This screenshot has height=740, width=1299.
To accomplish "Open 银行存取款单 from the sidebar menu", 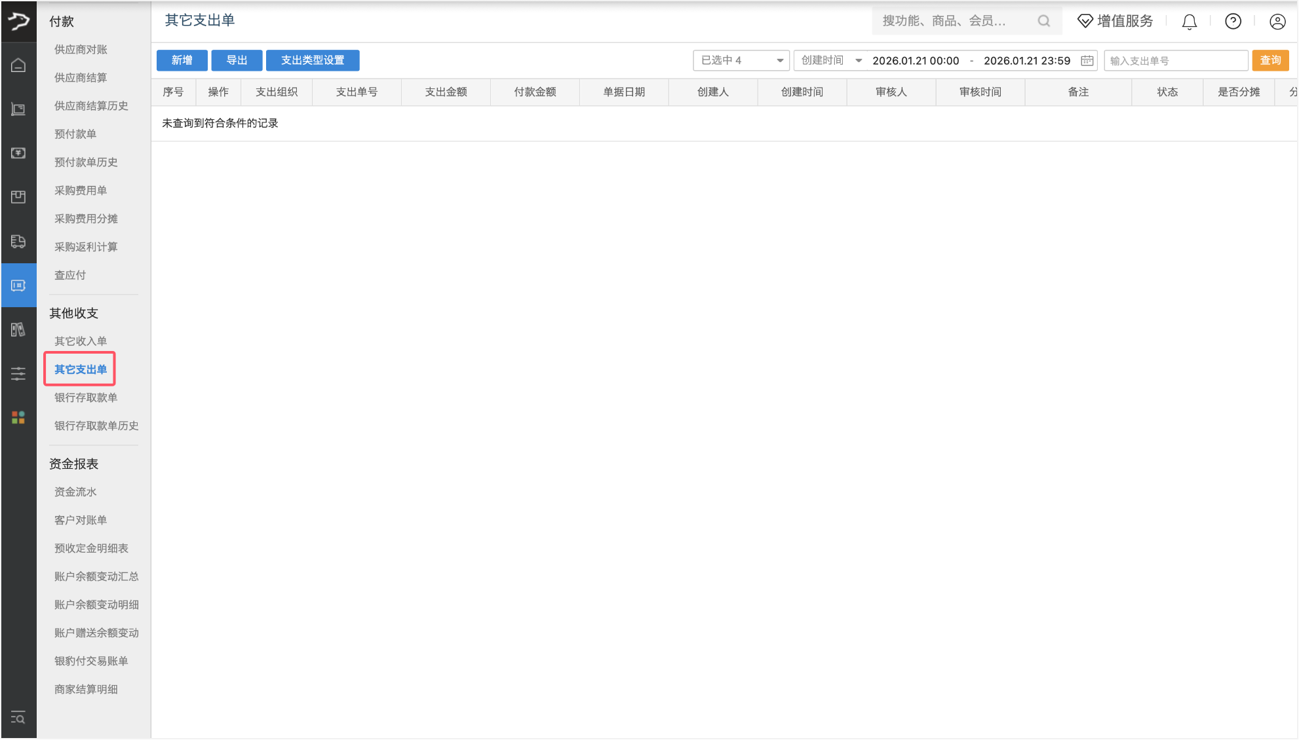I will (x=86, y=398).
